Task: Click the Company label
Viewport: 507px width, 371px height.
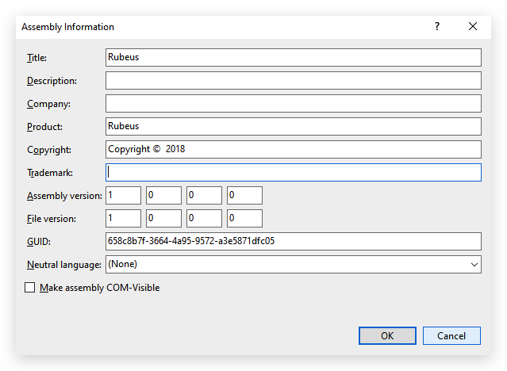Action: coord(49,104)
